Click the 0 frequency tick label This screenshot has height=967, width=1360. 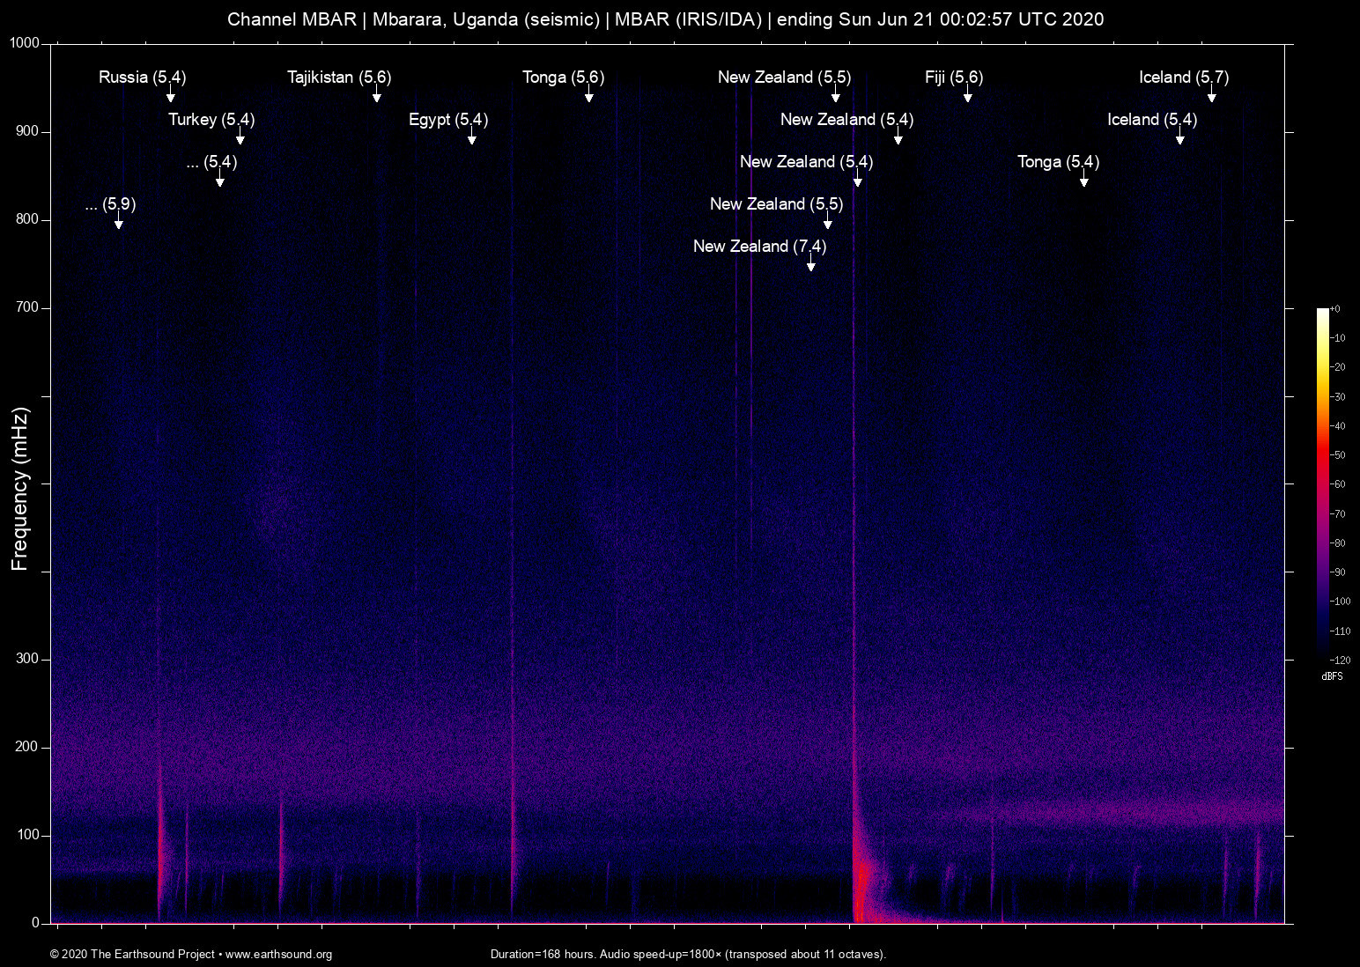36,923
